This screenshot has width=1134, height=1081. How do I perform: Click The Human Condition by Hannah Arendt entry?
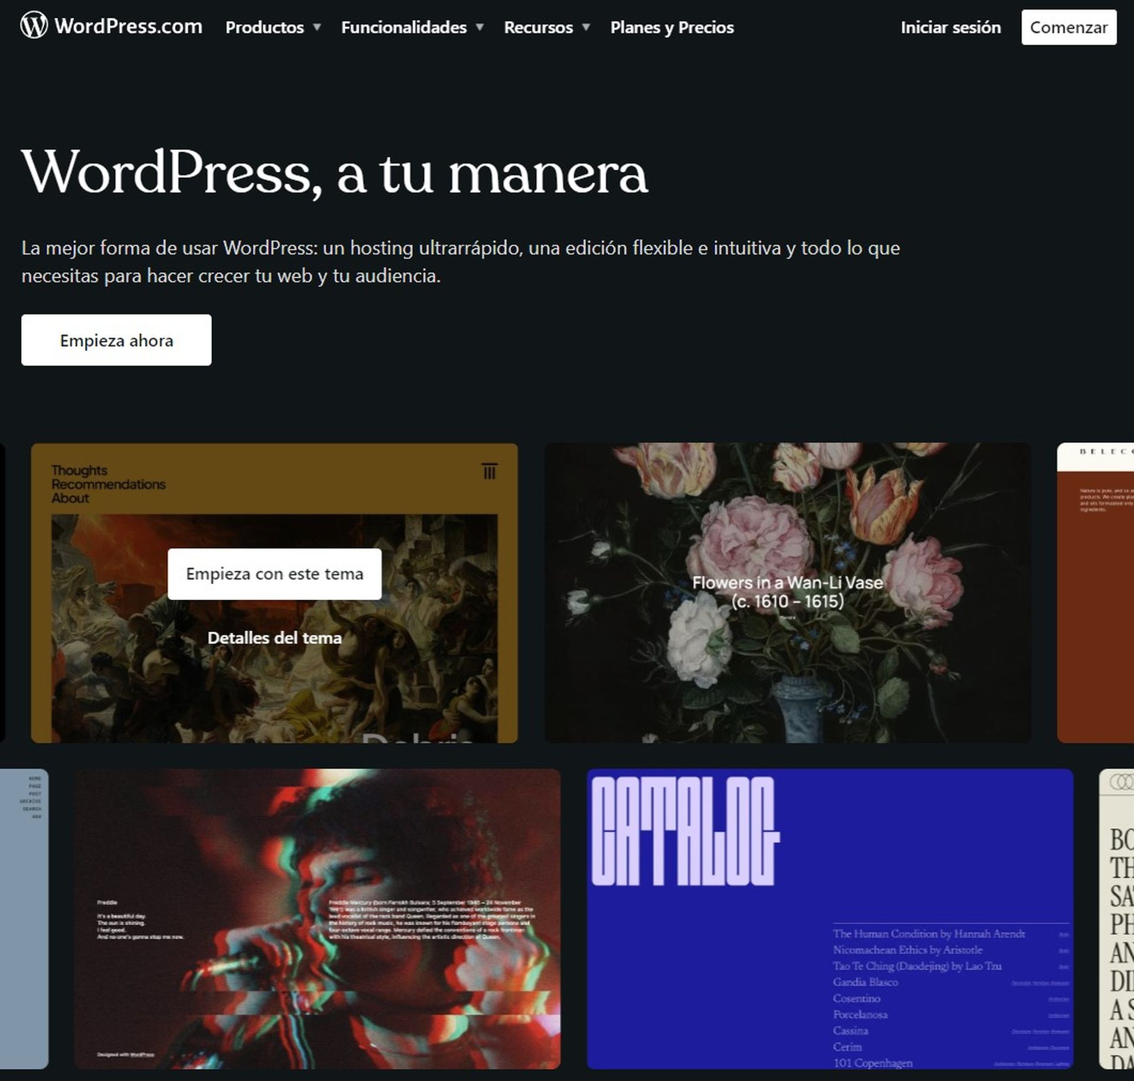point(929,934)
